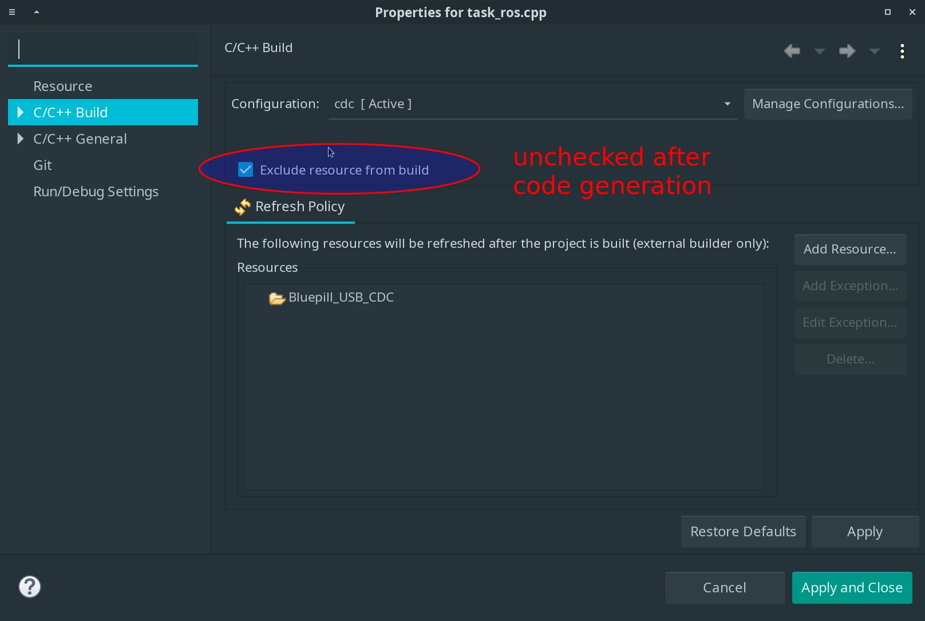The height and width of the screenshot is (621, 925).
Task: Click Manage Configurations button
Action: [828, 104]
